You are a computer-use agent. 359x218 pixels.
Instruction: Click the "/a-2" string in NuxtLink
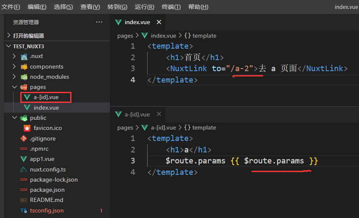[239, 68]
